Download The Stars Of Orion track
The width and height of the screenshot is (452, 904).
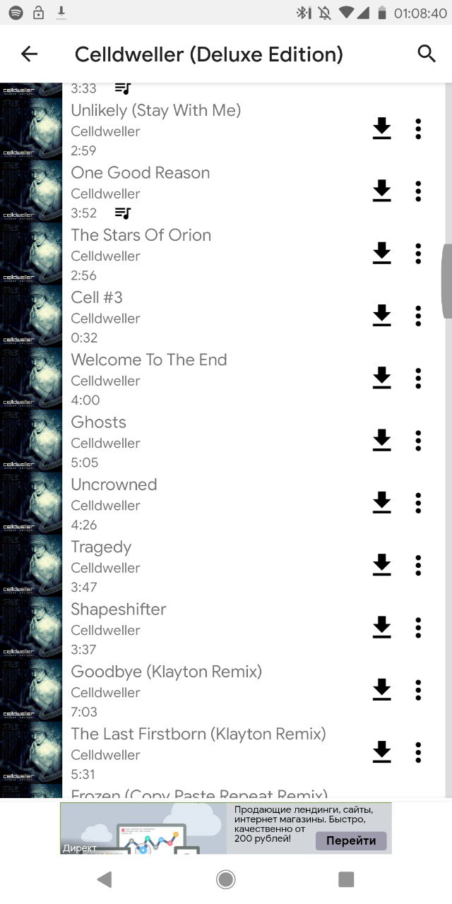click(381, 253)
